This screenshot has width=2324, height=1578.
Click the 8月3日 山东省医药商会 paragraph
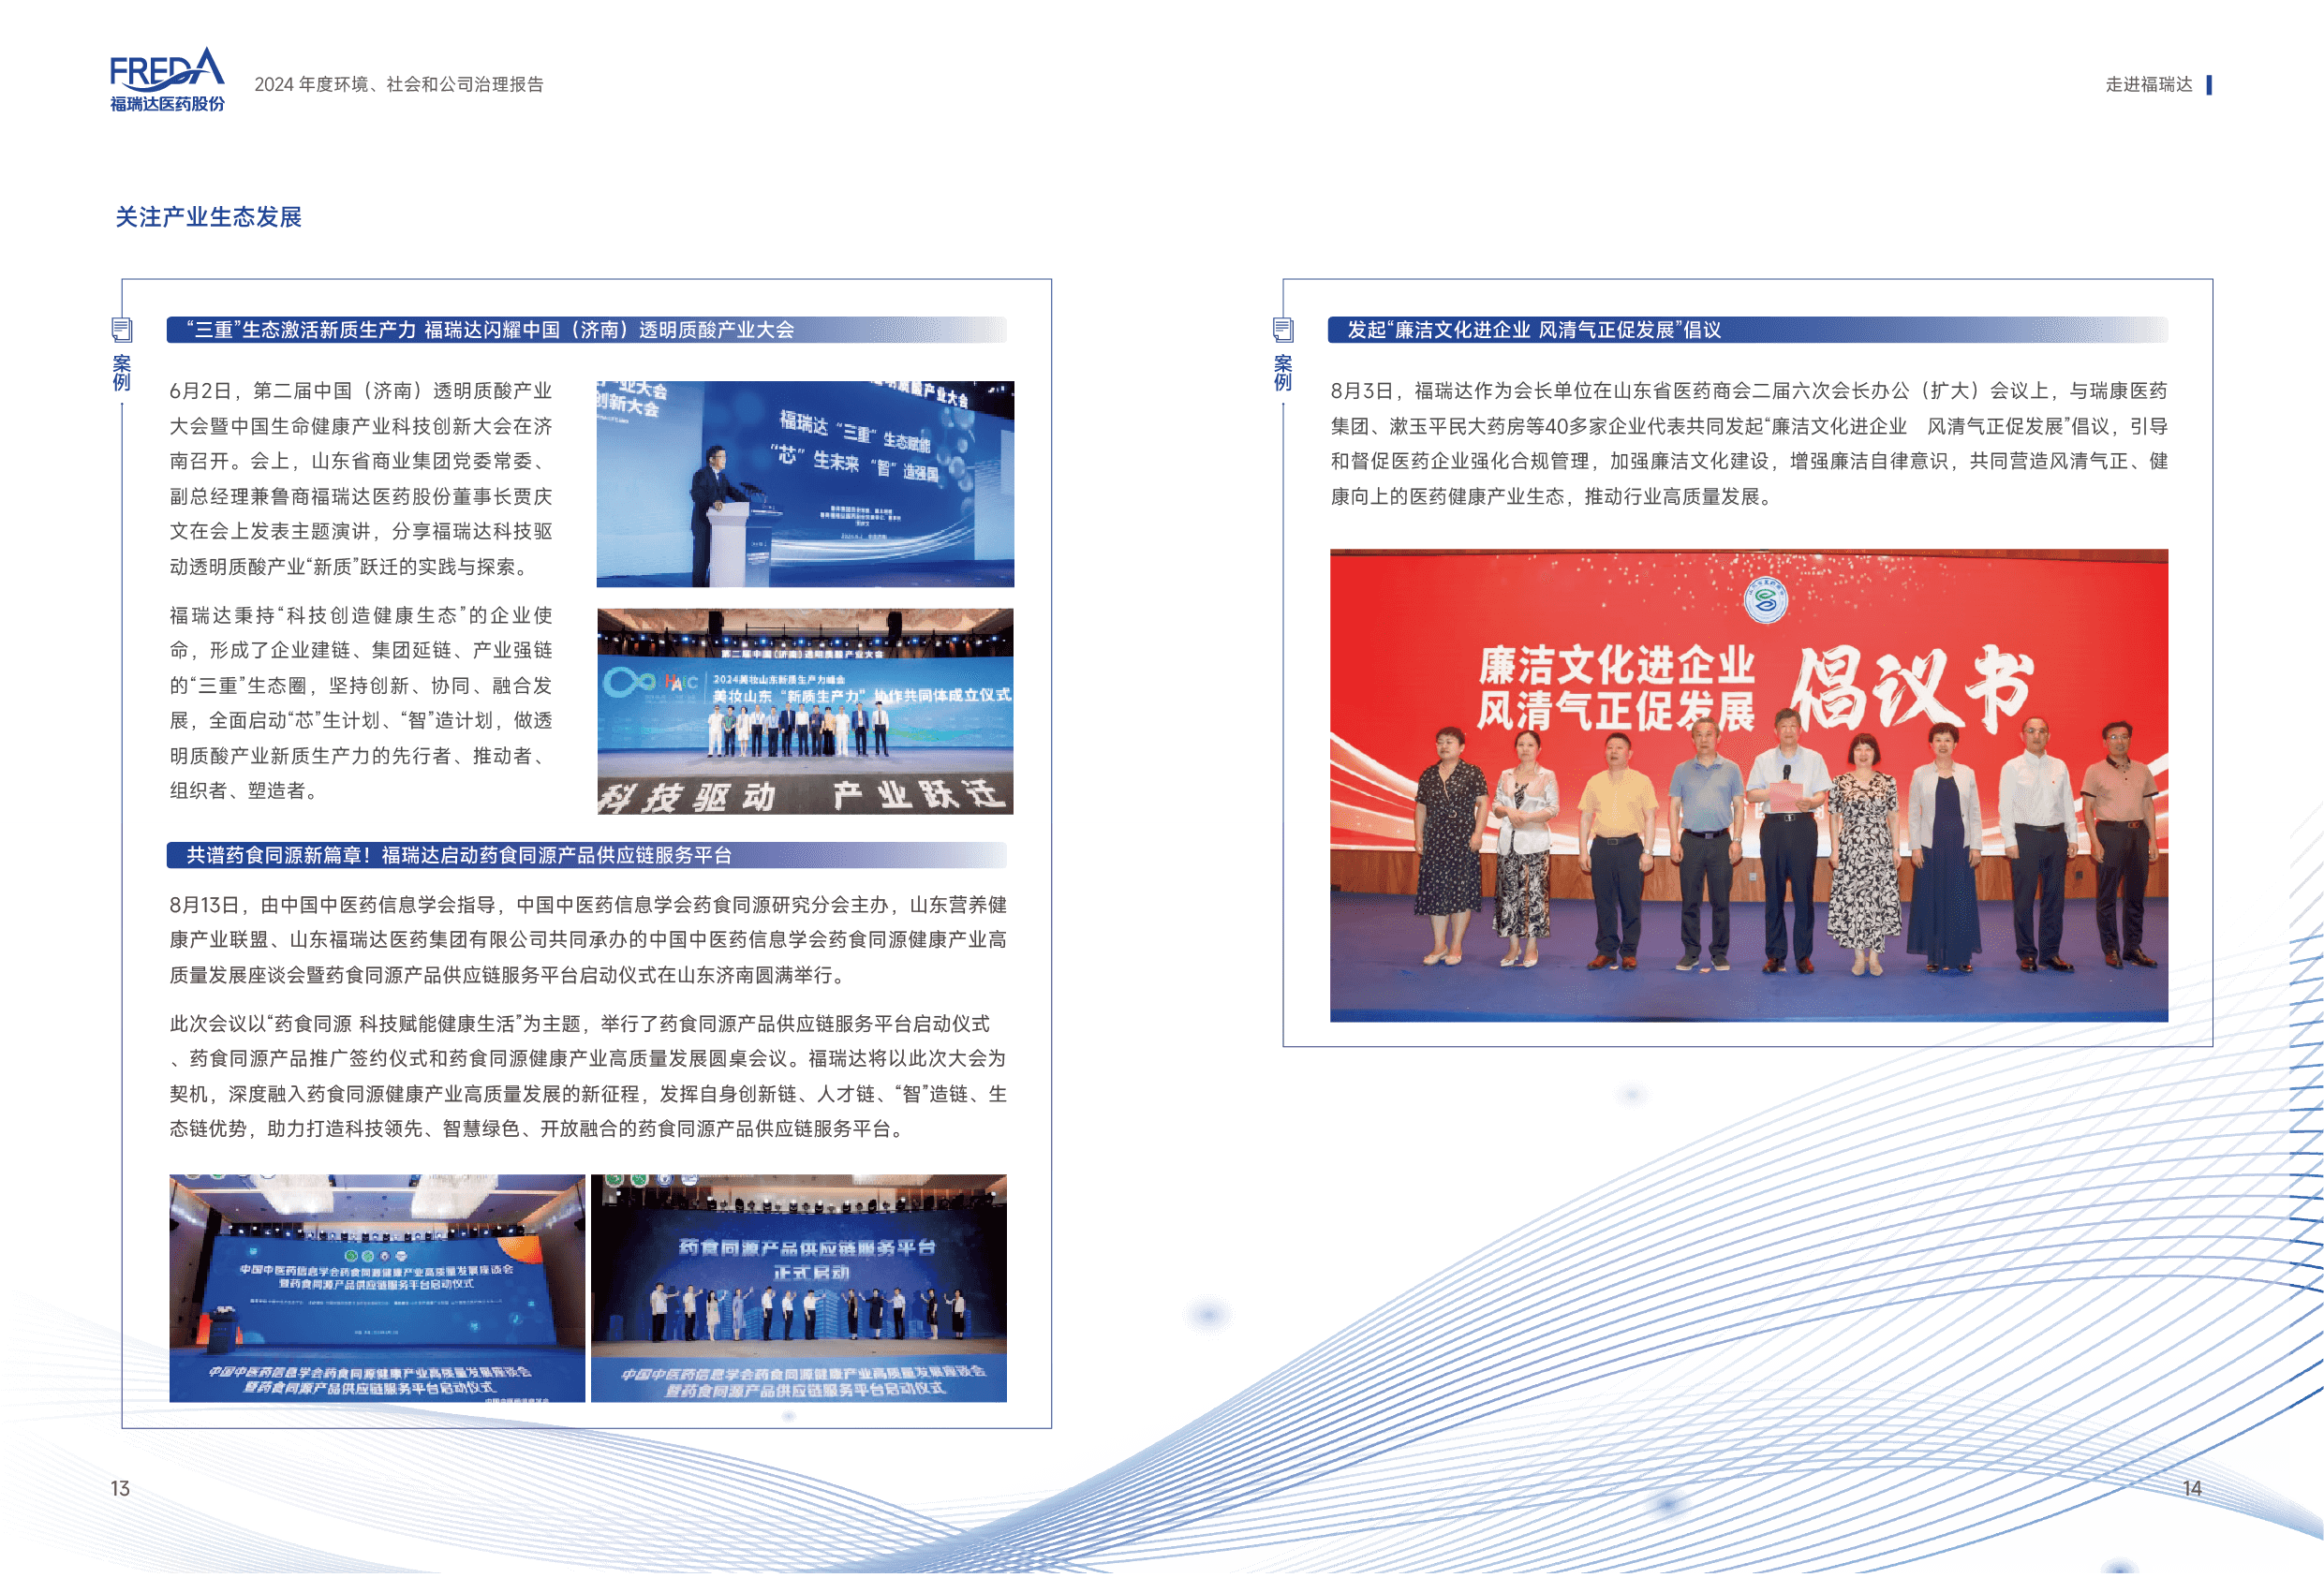(x=1748, y=443)
